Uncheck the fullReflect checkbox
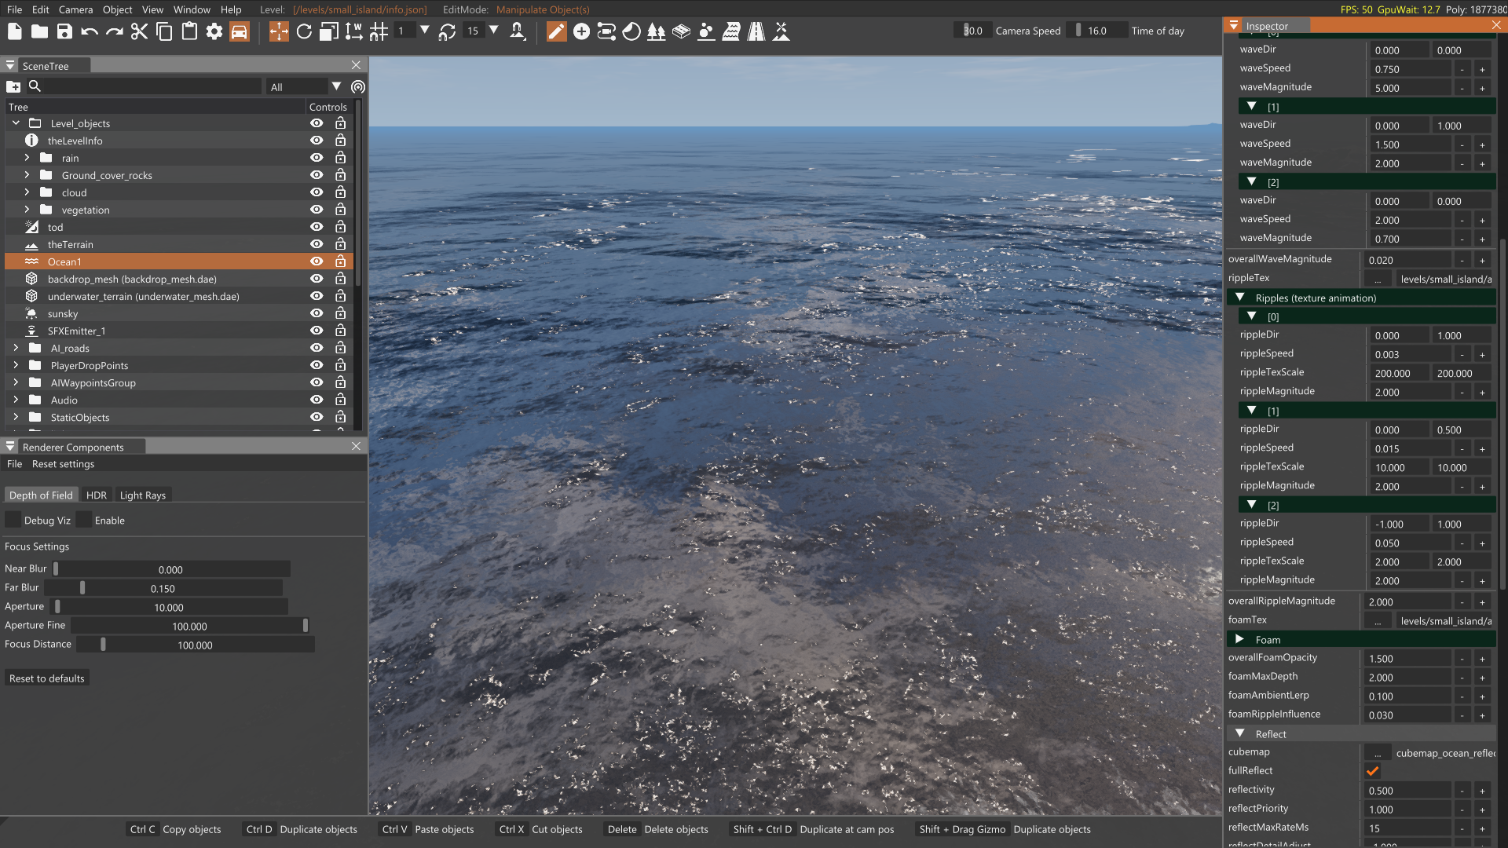The height and width of the screenshot is (848, 1508). coord(1372,771)
